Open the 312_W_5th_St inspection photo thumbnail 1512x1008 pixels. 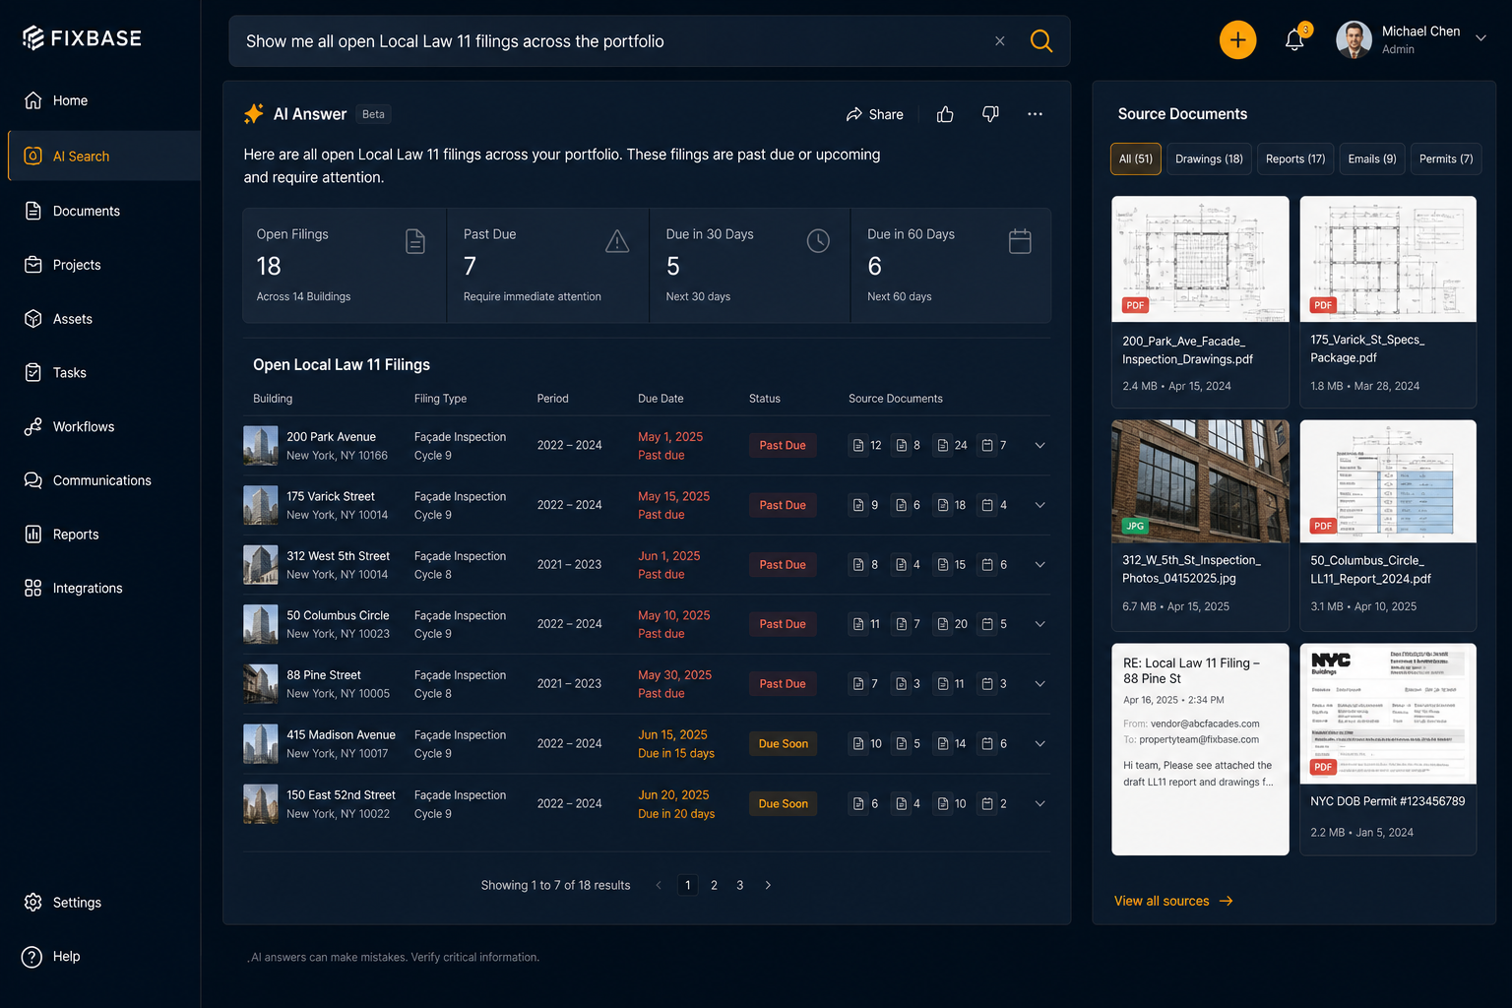pyautogui.click(x=1200, y=481)
